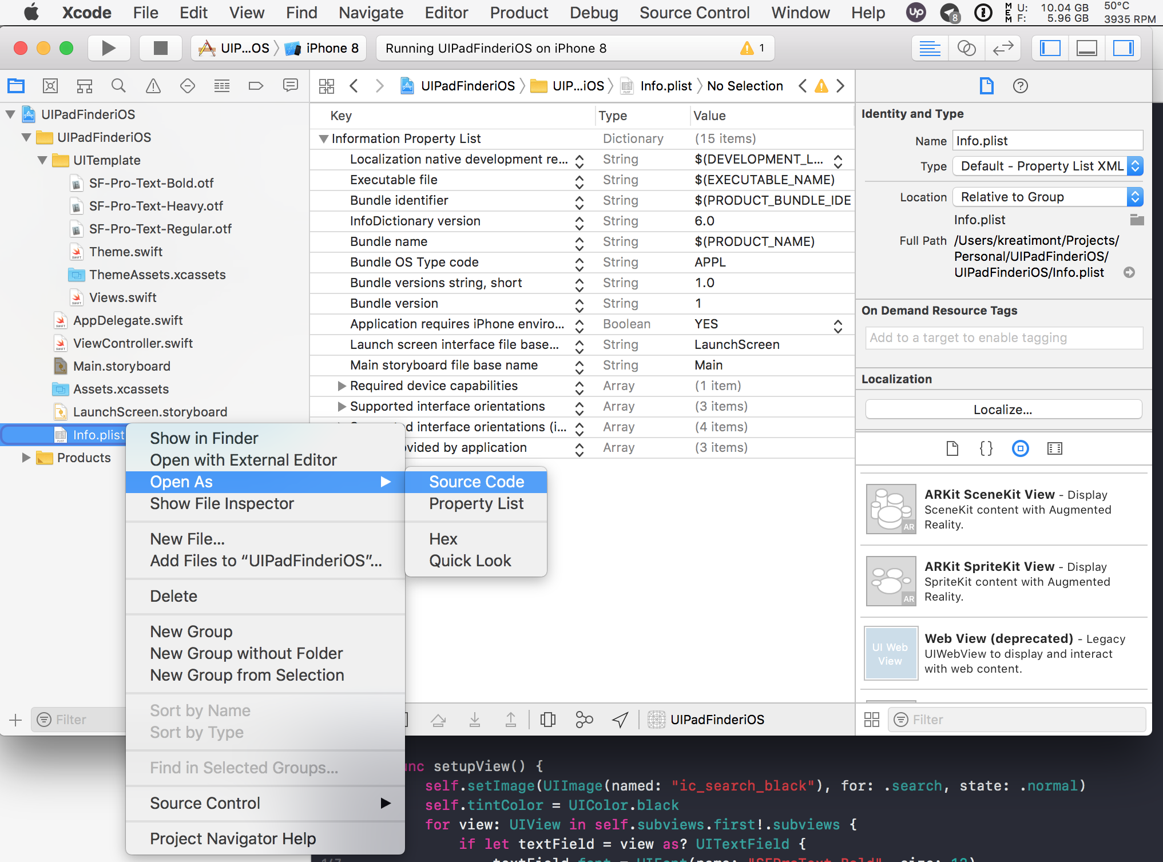Open the related items grid icon
Viewport: 1163px width, 862px height.
pos(327,86)
